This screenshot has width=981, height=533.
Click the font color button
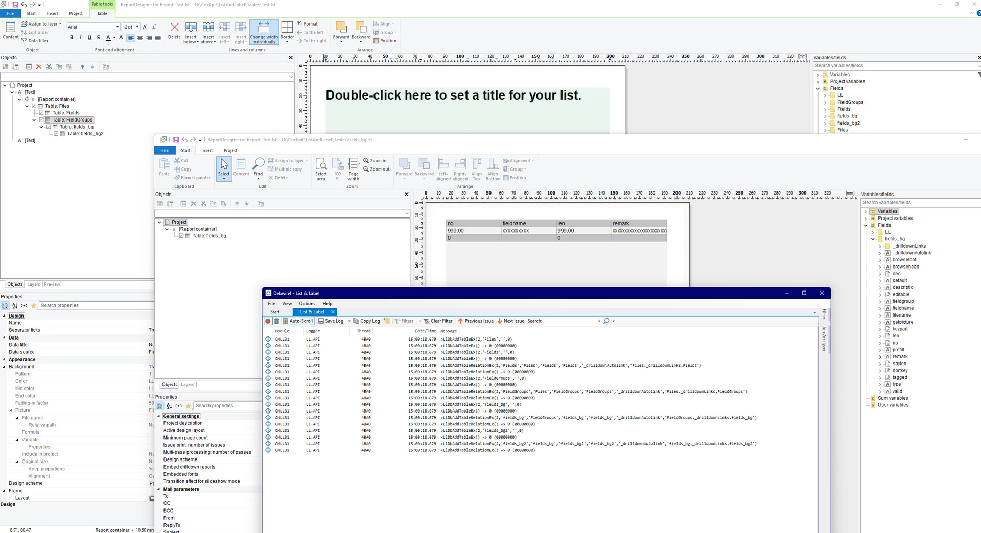[x=108, y=38]
